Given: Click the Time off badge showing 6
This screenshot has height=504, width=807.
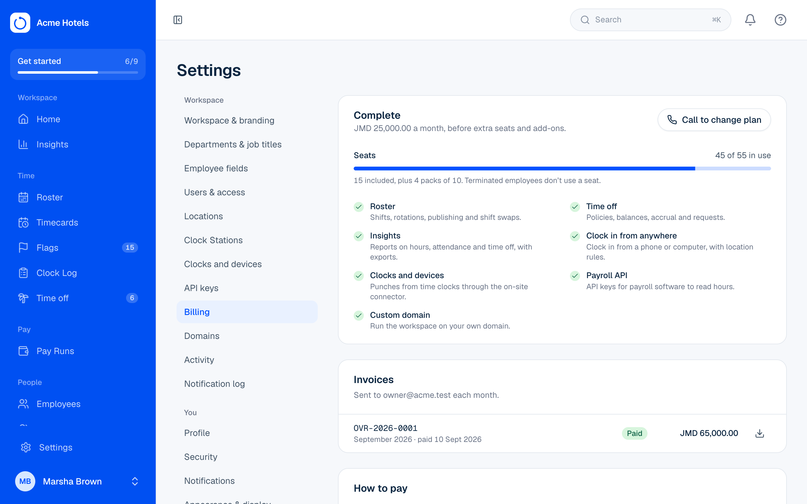Looking at the screenshot, I should pos(132,298).
